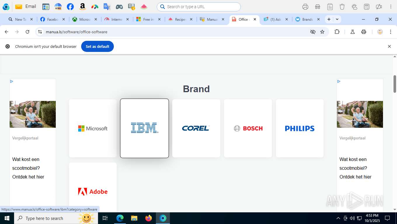Open the manuals book shortcut icon
Image resolution: width=397 pixels, height=224 pixels.
coord(132,7)
